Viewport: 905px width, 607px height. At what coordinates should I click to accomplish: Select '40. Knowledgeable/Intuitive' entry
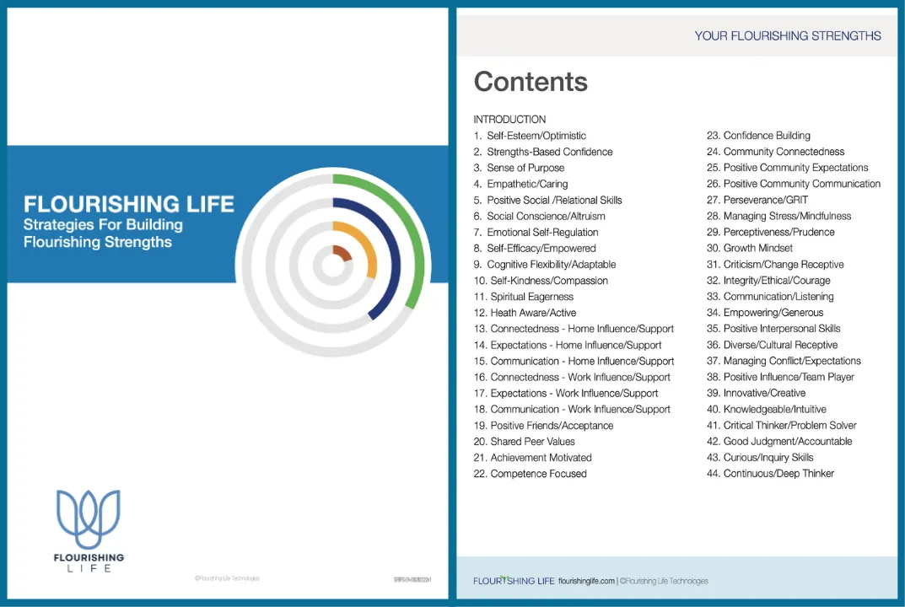tap(767, 409)
